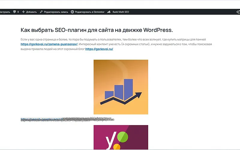The width and height of the screenshot is (240, 150).
Task: Click the article heading about SEO-плагин
Action: (97, 30)
